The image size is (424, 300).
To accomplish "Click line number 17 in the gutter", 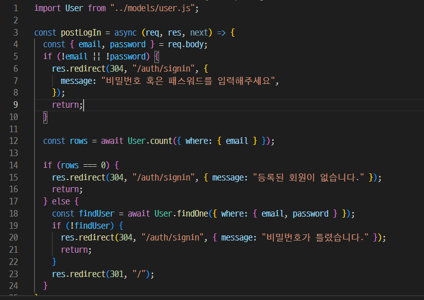I will tap(14, 201).
